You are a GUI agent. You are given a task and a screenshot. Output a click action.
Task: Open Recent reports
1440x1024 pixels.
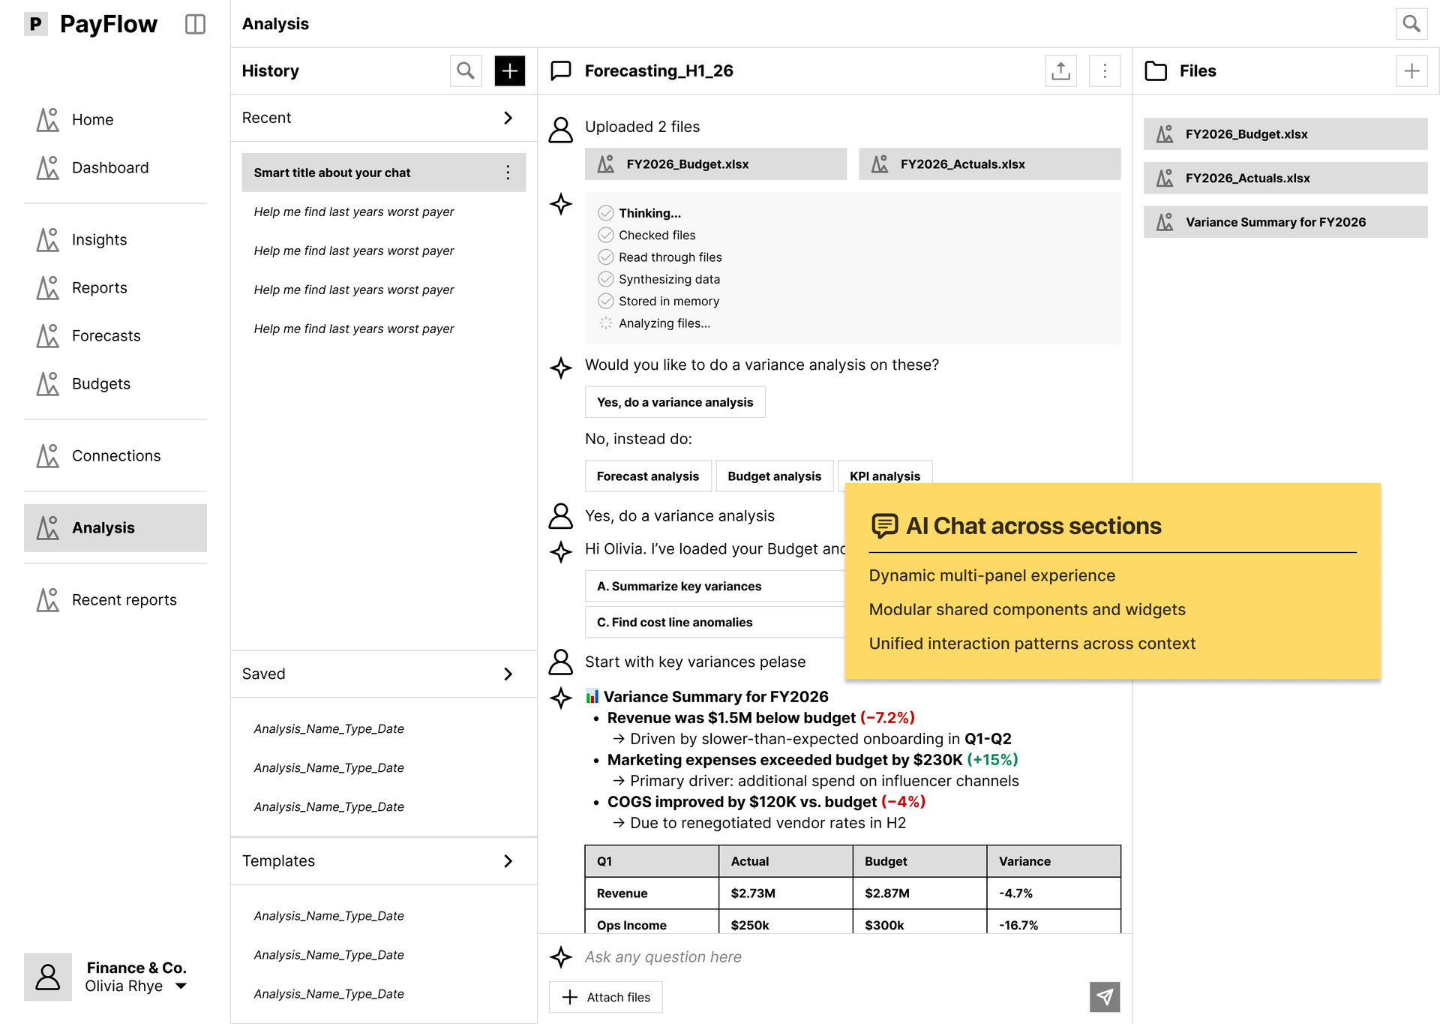tap(115, 600)
